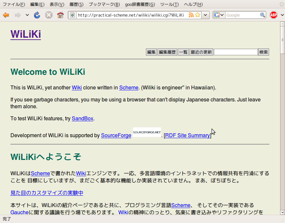This screenshot has height=223, width=285.
Task: Click the orange RSS feed icon
Action: point(191,15)
